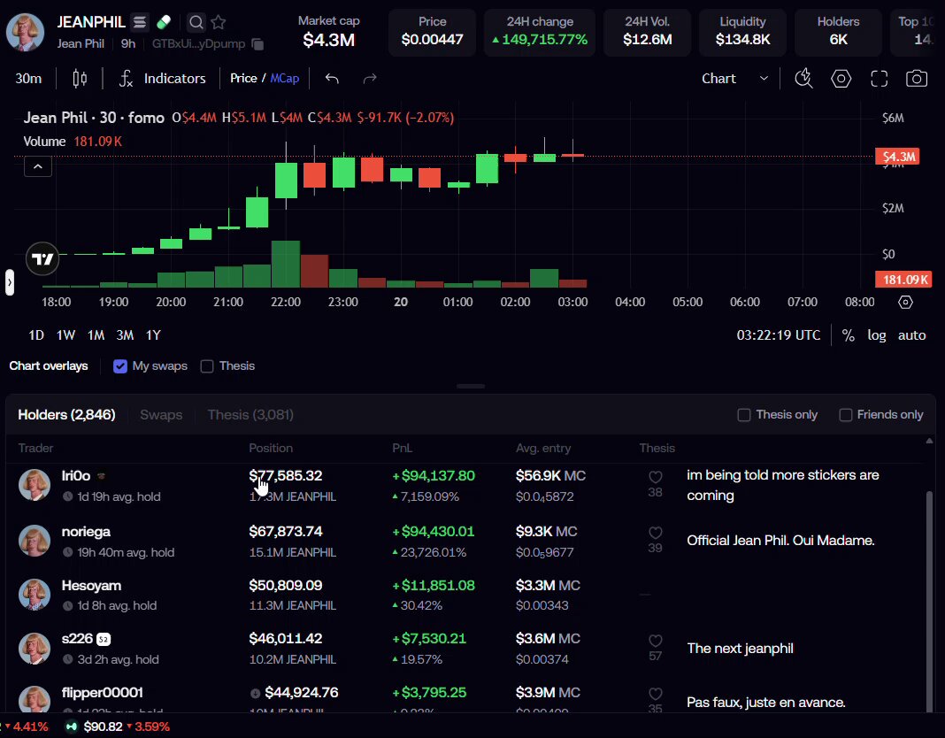
Task: Switch to the Swaps tab
Action: (x=161, y=415)
